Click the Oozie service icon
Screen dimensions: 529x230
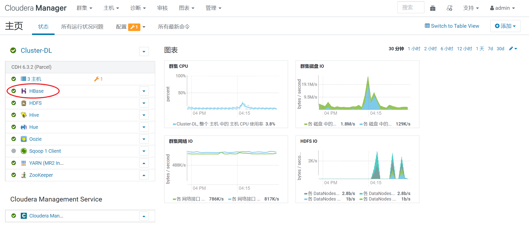[x=24, y=139]
